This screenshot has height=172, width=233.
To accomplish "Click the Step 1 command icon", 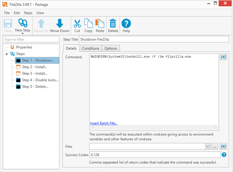I will pyautogui.click(x=18, y=60).
